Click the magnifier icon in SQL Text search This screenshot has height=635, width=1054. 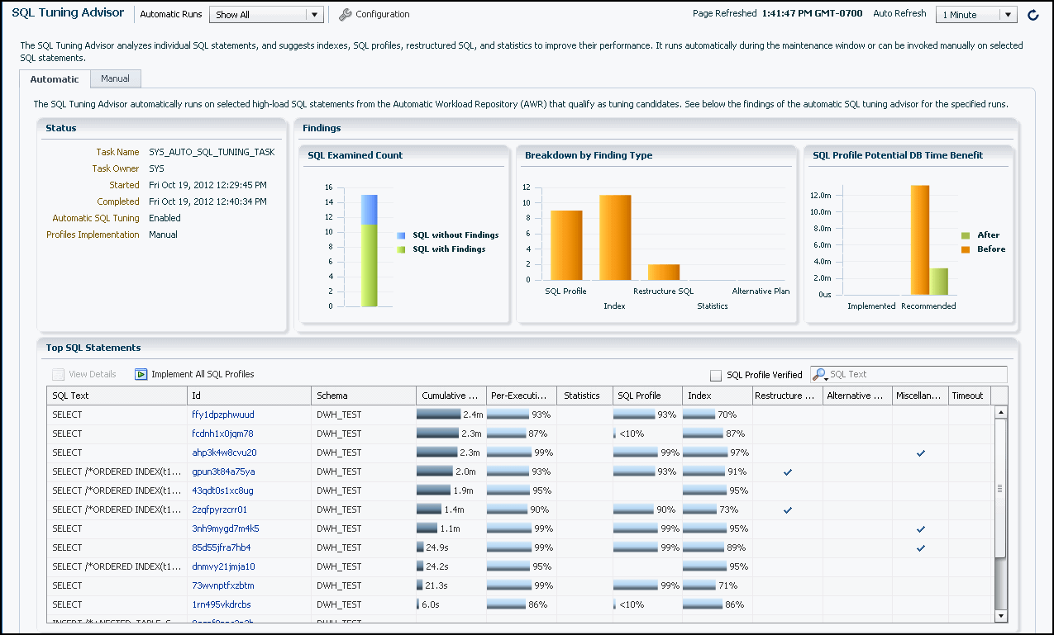[820, 375]
